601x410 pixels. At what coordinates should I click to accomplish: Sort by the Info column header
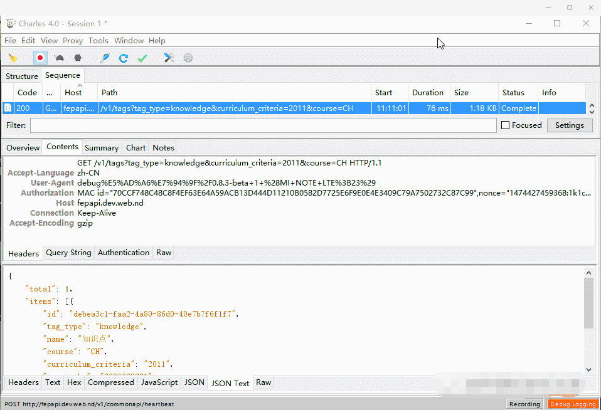tap(561, 93)
